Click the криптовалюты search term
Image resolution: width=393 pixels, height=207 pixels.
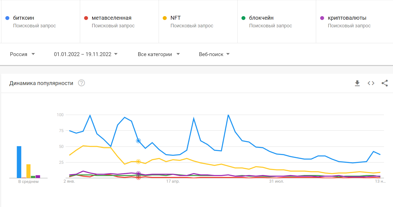[x=347, y=18]
